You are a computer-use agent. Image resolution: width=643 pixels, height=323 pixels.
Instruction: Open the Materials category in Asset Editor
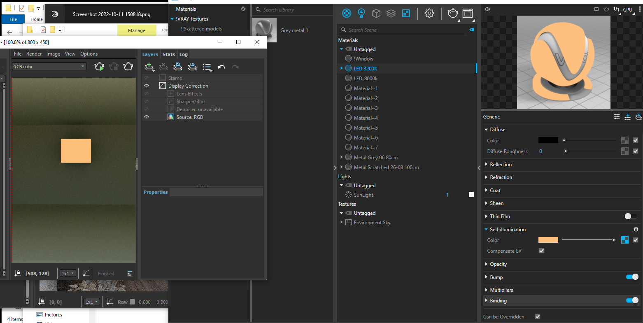[x=347, y=13]
